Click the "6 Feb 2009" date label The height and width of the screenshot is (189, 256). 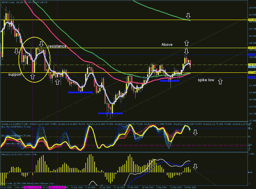[x=133, y=187]
